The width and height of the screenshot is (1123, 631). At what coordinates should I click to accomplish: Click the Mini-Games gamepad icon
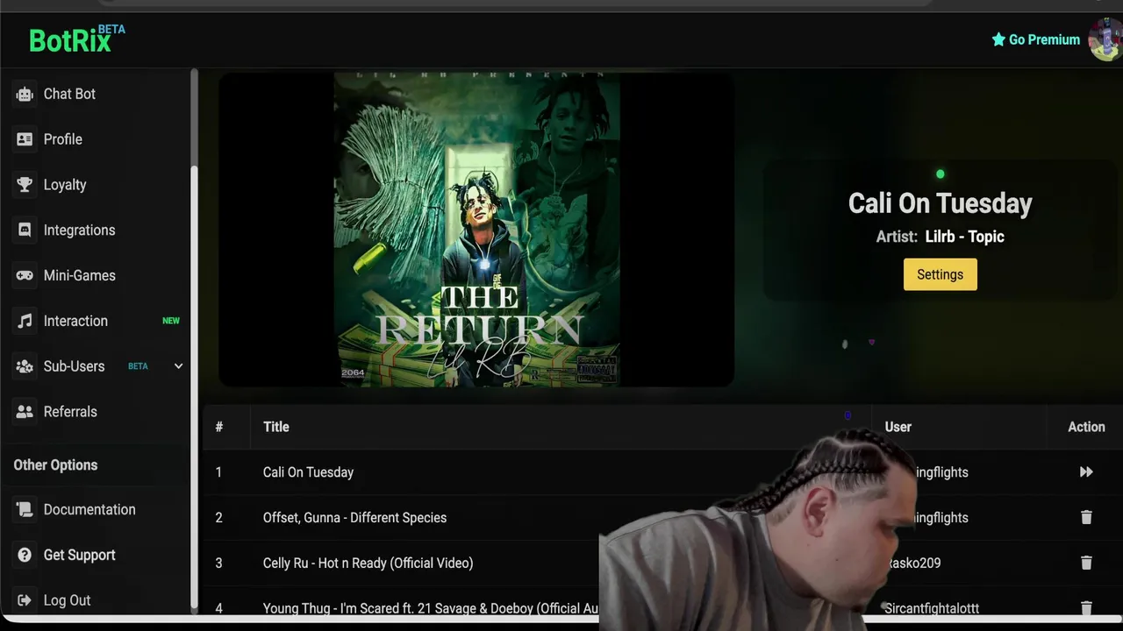pos(25,275)
